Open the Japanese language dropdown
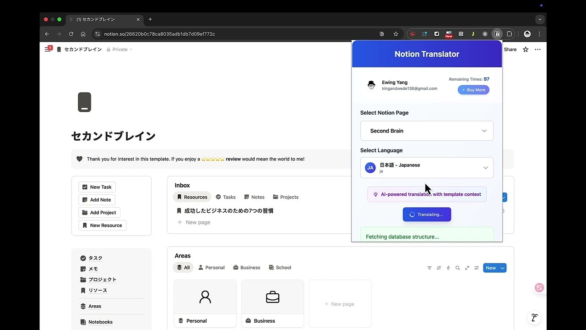This screenshot has height=330, width=586. pyautogui.click(x=427, y=168)
